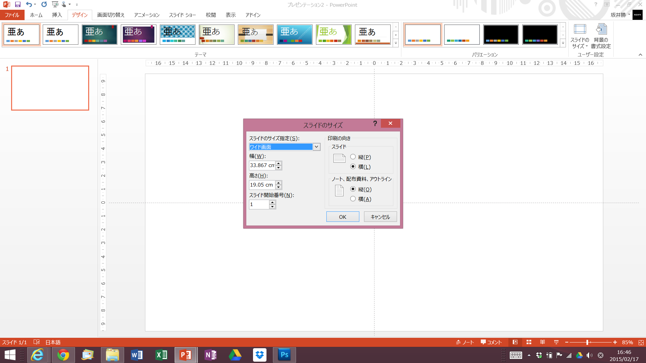Click キャンセル in the slide size dialog
This screenshot has width=646, height=363.
click(380, 217)
